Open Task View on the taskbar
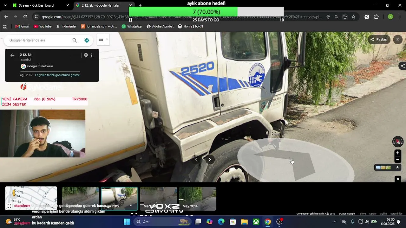The height and width of the screenshot is (228, 406). click(198, 222)
